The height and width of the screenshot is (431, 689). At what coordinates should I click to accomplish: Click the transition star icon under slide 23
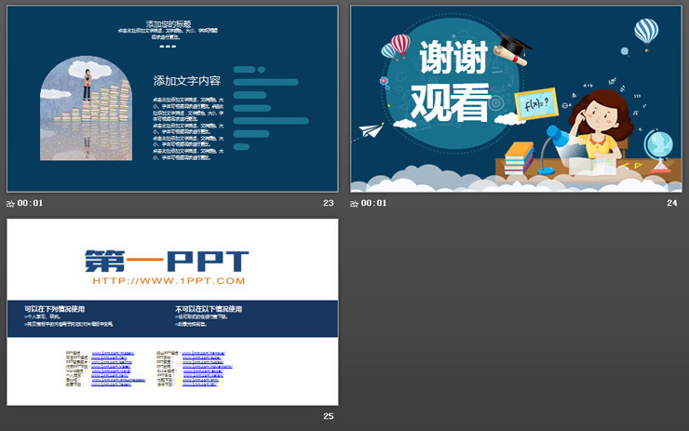tap(10, 204)
